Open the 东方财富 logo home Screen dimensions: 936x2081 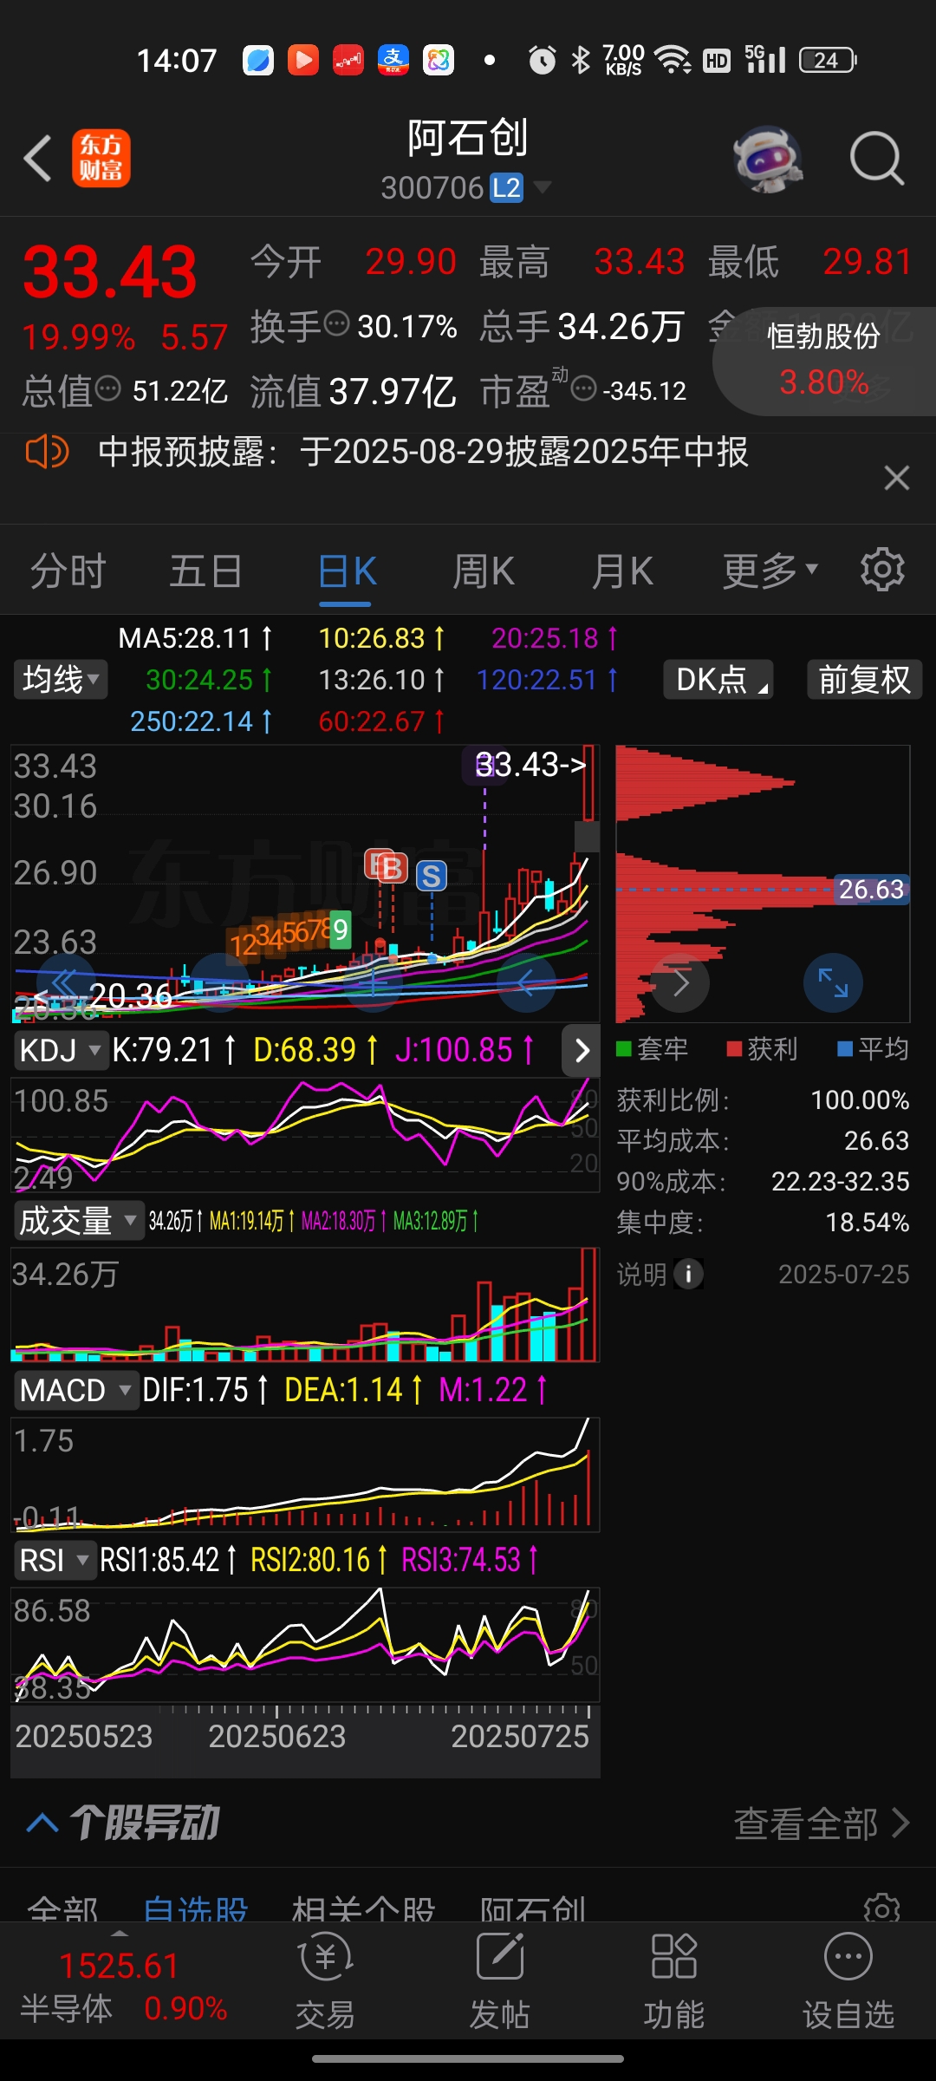tap(101, 158)
